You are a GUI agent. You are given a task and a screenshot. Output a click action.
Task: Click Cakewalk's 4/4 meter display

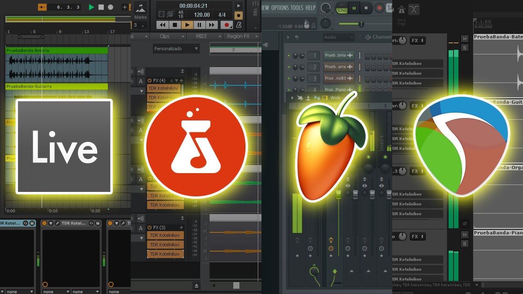(222, 15)
